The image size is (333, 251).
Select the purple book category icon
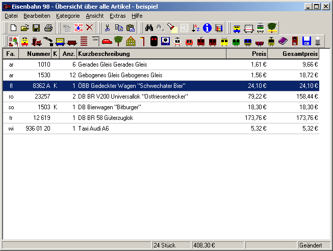click(283, 41)
